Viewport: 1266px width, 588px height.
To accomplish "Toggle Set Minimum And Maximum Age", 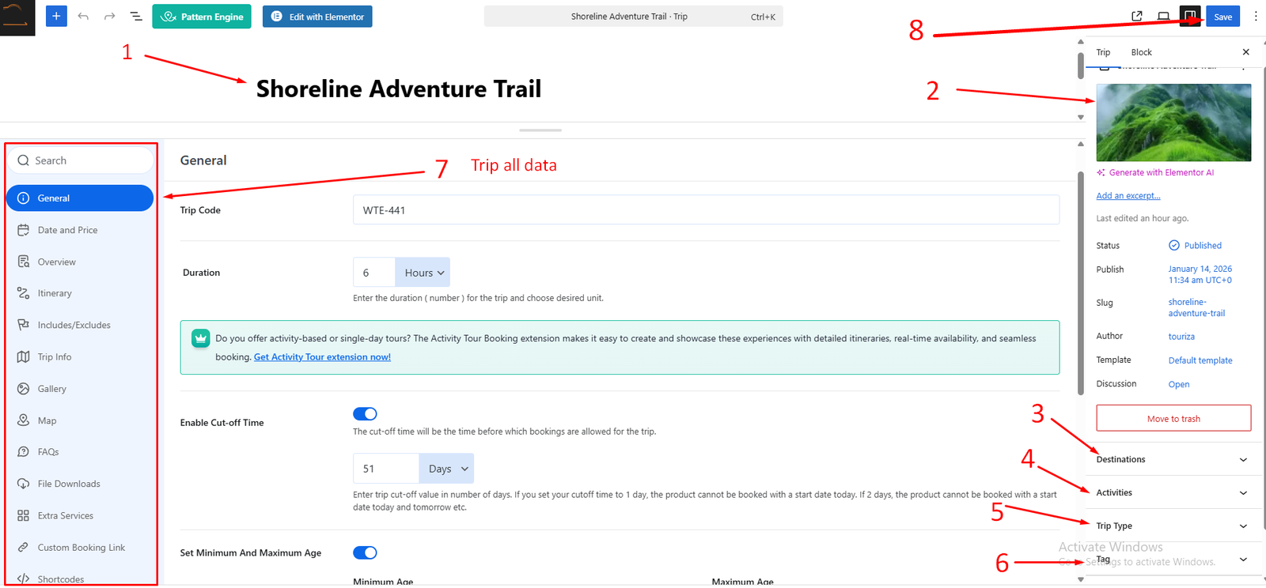I will (365, 552).
